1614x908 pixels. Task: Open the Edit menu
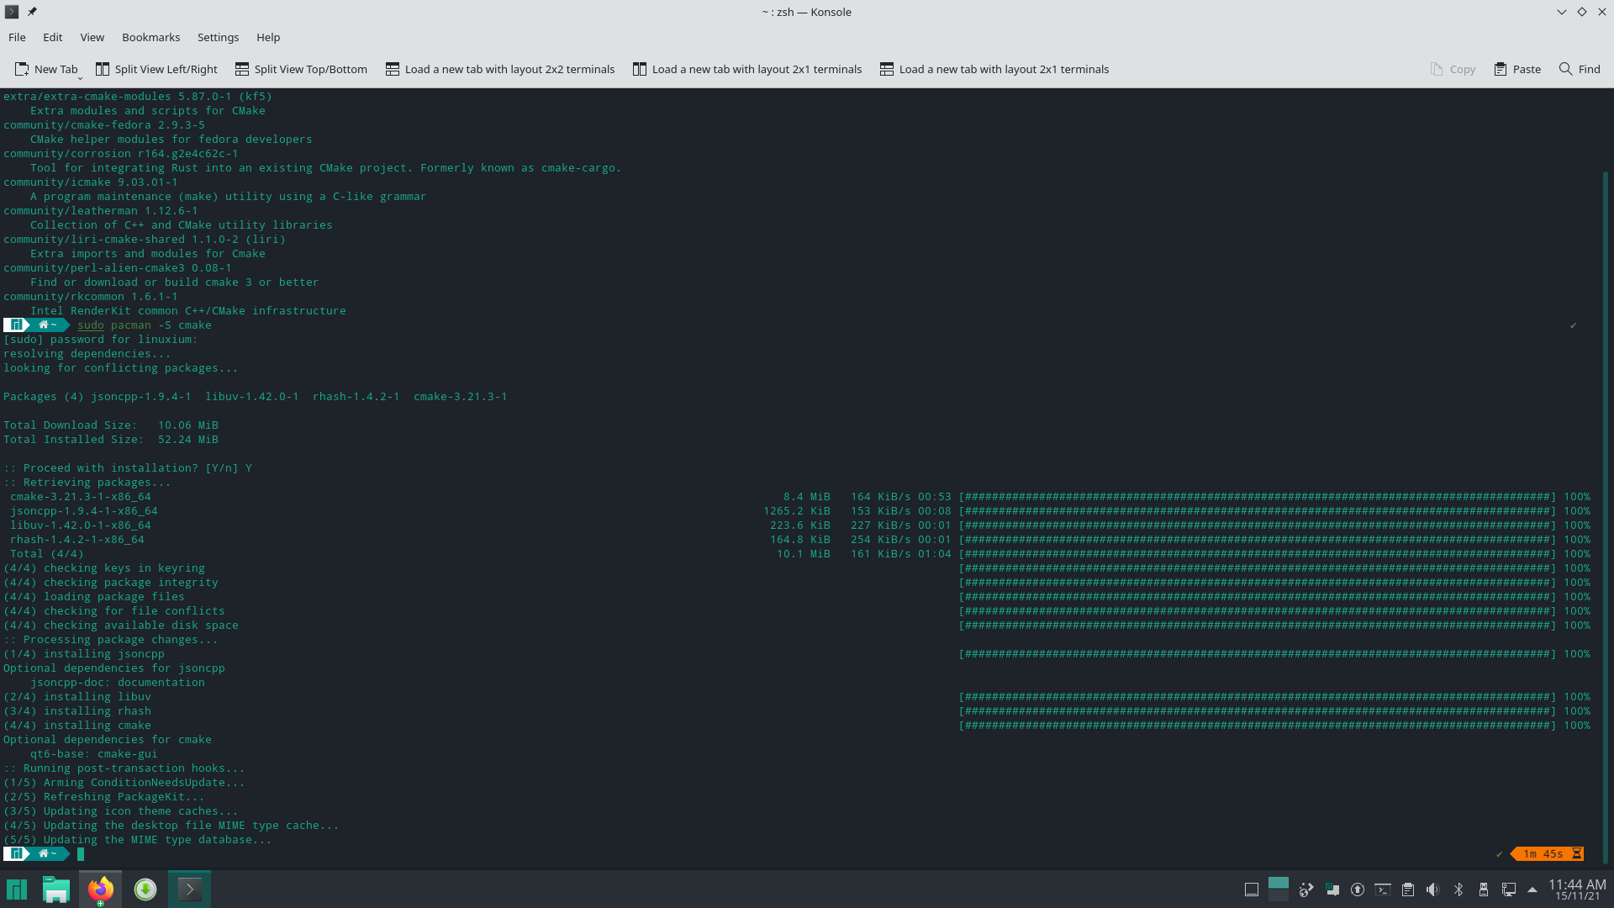pos(52,37)
